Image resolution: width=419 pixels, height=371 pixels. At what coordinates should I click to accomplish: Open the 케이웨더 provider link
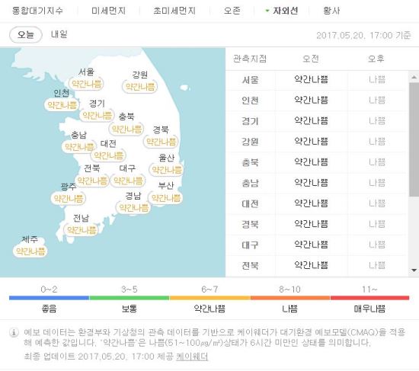(192, 357)
